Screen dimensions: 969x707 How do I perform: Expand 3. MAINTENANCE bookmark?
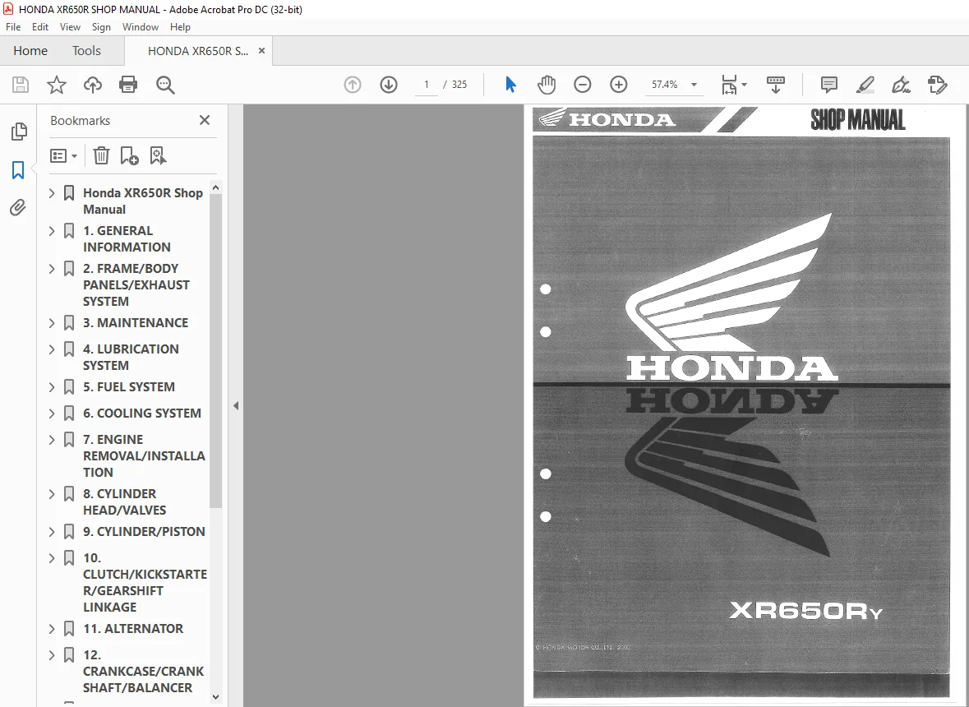coord(52,323)
